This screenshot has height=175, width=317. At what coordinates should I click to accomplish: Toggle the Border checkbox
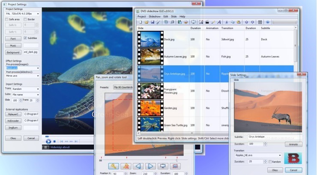pos(25,19)
